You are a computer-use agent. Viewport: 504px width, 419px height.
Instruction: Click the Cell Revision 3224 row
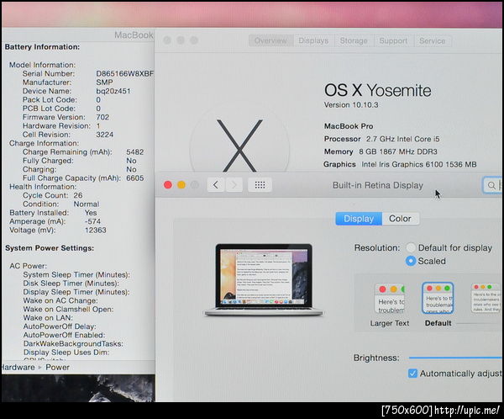click(68, 135)
